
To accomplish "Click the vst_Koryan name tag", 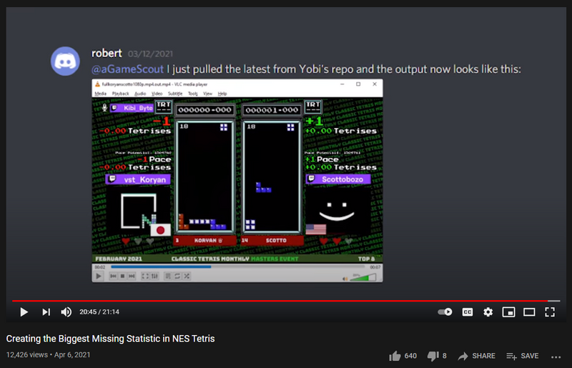I will click(x=138, y=179).
